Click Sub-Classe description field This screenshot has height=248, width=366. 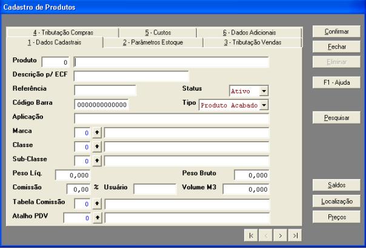pos(187,161)
